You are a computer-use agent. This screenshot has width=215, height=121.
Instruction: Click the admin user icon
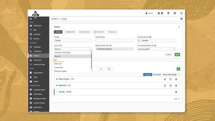pyautogui.click(x=146, y=13)
